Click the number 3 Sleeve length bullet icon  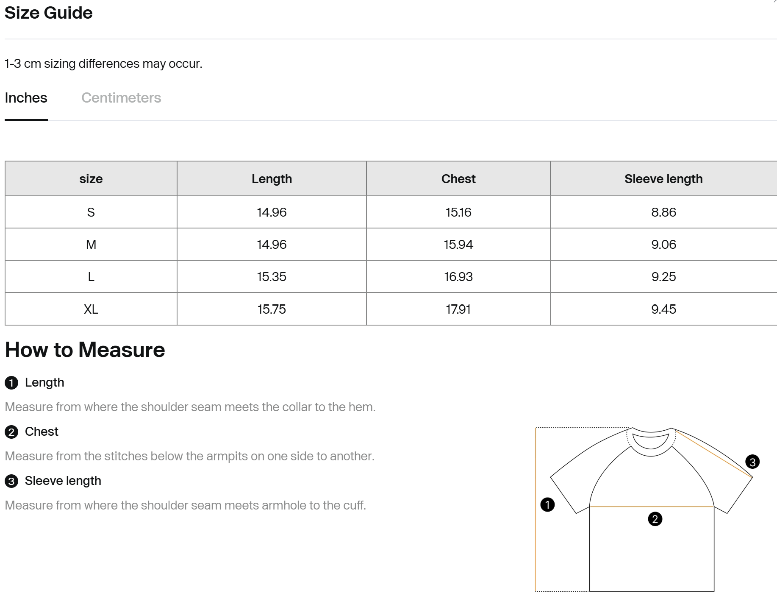11,481
